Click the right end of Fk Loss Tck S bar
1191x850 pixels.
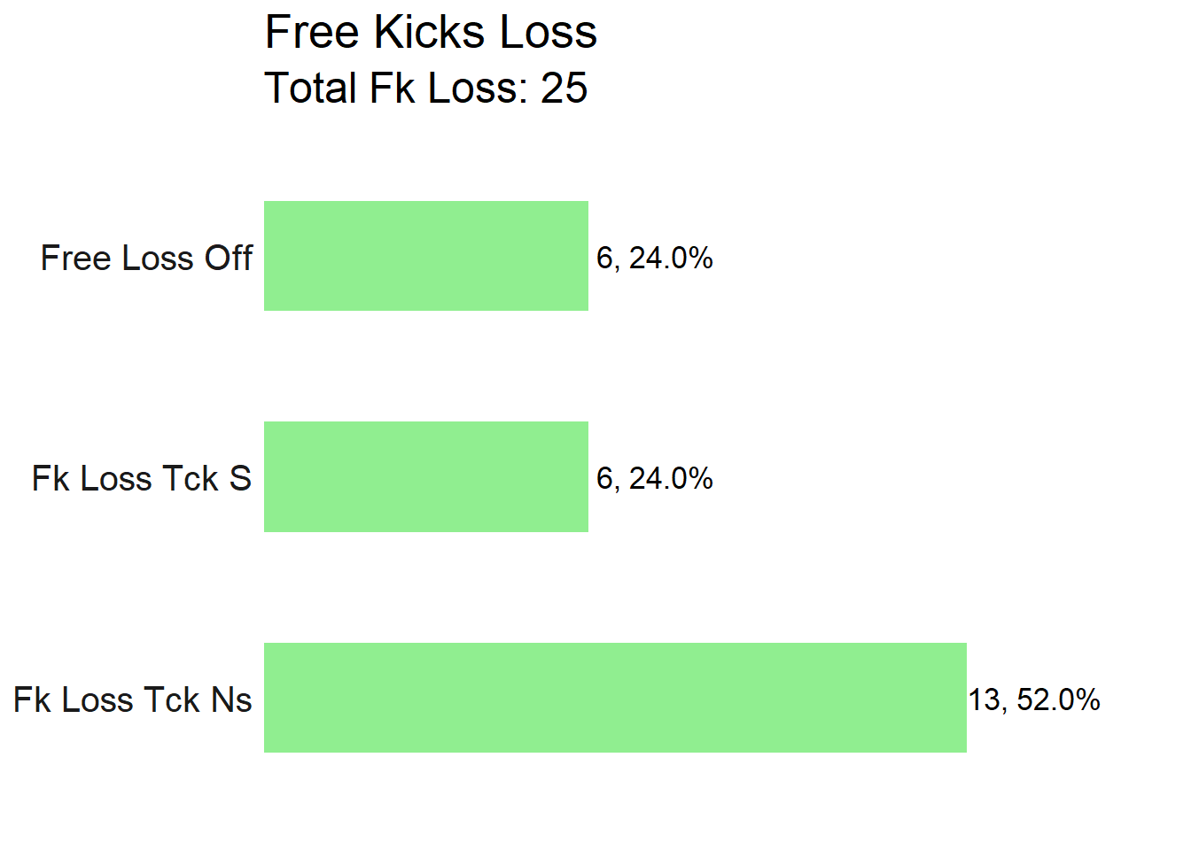585,476
